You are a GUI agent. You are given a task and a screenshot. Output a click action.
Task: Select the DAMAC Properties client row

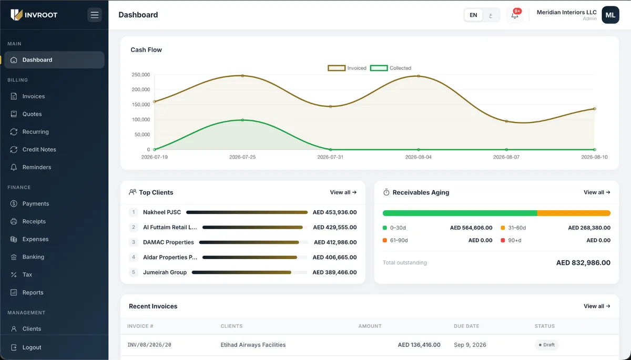pos(243,242)
